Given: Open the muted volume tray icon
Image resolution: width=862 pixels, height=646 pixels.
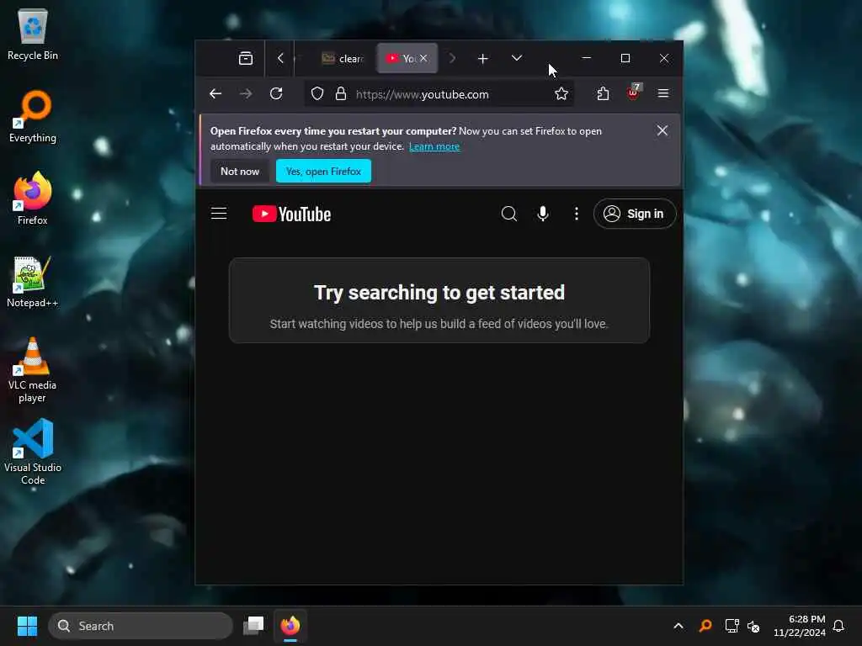Looking at the screenshot, I should coord(753,626).
